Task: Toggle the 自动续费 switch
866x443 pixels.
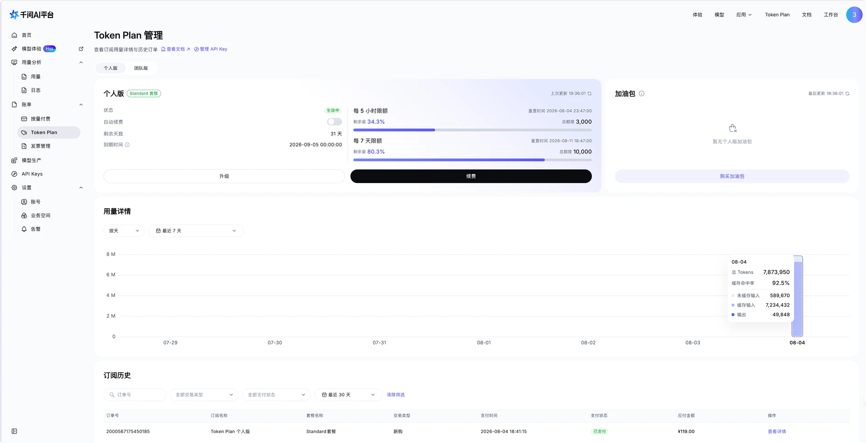Action: [x=334, y=122]
